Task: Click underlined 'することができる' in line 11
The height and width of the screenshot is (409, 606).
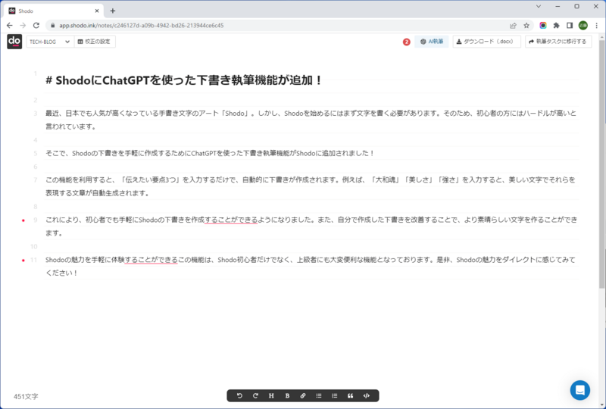Action: click(x=151, y=260)
